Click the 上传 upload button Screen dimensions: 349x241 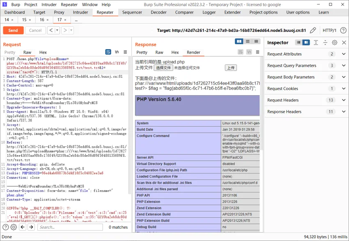(231, 68)
